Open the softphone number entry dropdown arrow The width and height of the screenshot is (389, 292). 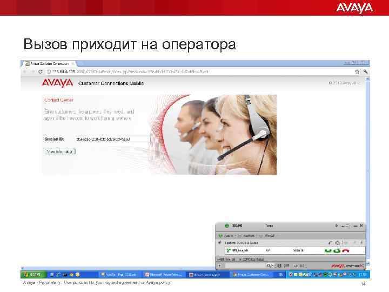click(x=219, y=266)
